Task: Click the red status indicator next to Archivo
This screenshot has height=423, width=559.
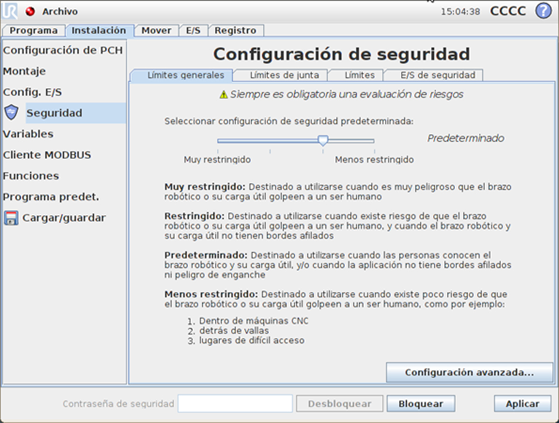Action: pyautogui.click(x=30, y=12)
